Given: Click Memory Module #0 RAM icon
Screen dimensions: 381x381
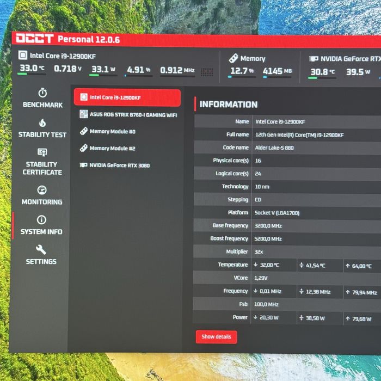Looking at the screenshot, I should (x=84, y=131).
